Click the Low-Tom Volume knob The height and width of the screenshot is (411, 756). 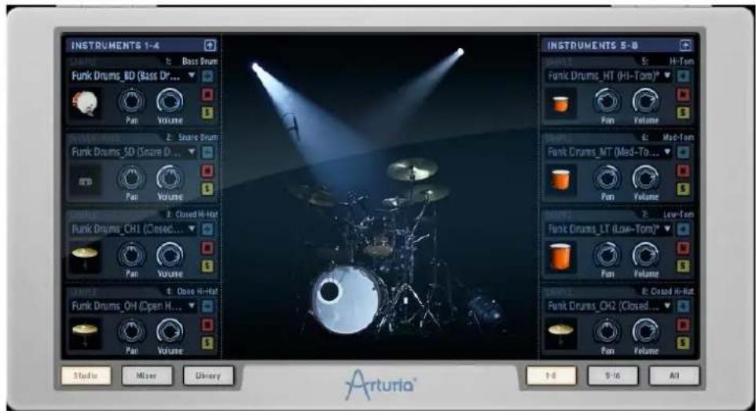coord(646,254)
